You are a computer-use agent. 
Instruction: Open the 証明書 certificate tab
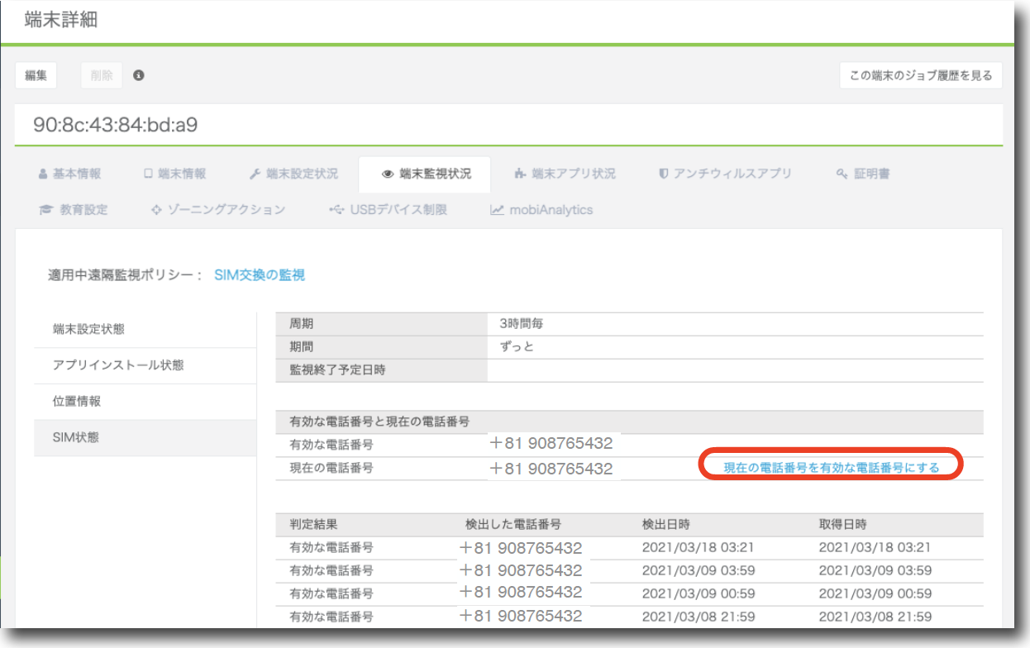862,174
